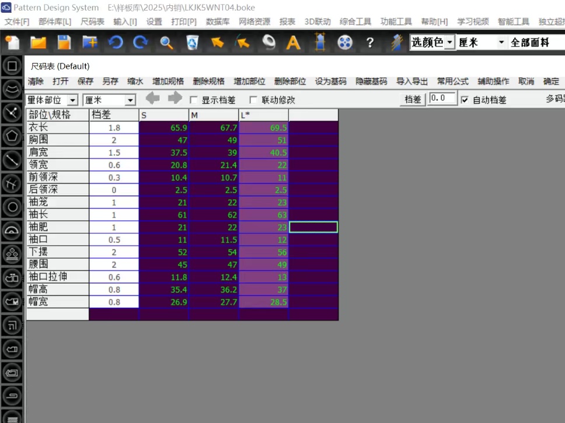Open the 量体部位 dropdown

coord(72,100)
